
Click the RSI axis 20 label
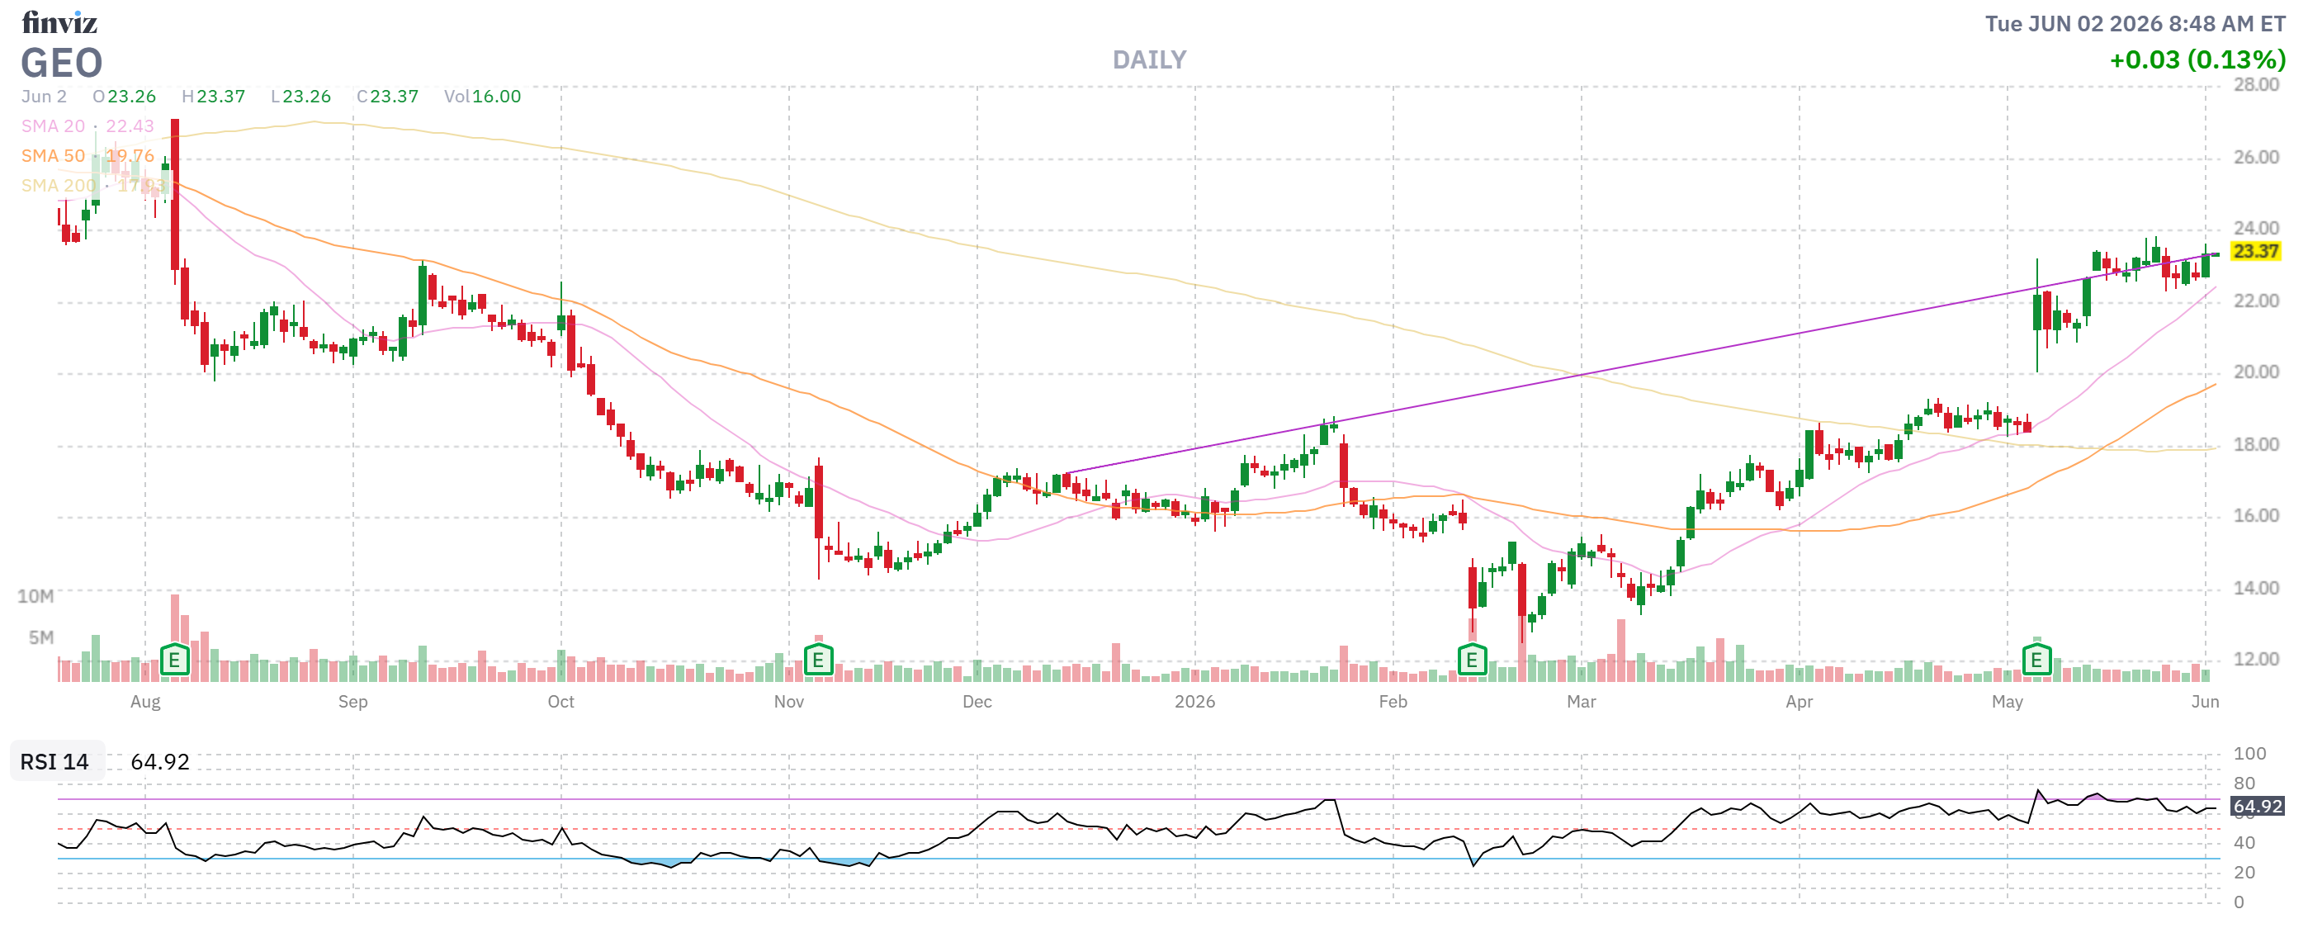pos(2244,873)
